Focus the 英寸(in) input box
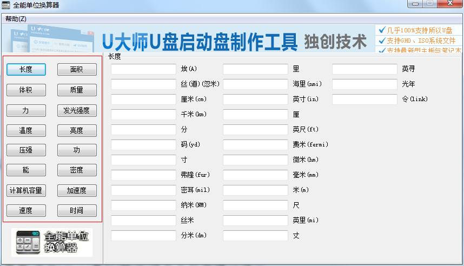The image size is (464, 266). [255, 99]
